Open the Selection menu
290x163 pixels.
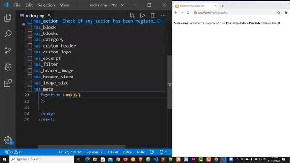tap(46, 5)
